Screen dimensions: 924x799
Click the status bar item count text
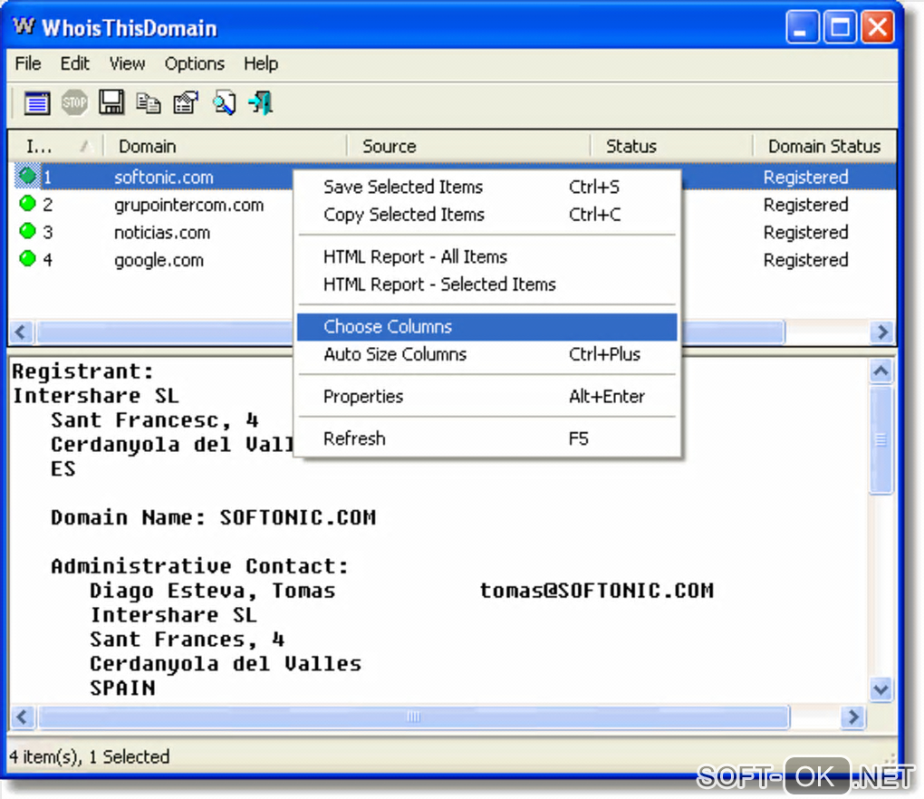[x=90, y=756]
